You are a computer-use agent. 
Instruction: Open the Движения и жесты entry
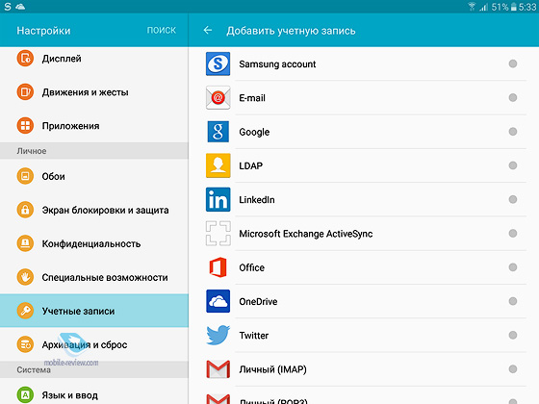point(94,92)
